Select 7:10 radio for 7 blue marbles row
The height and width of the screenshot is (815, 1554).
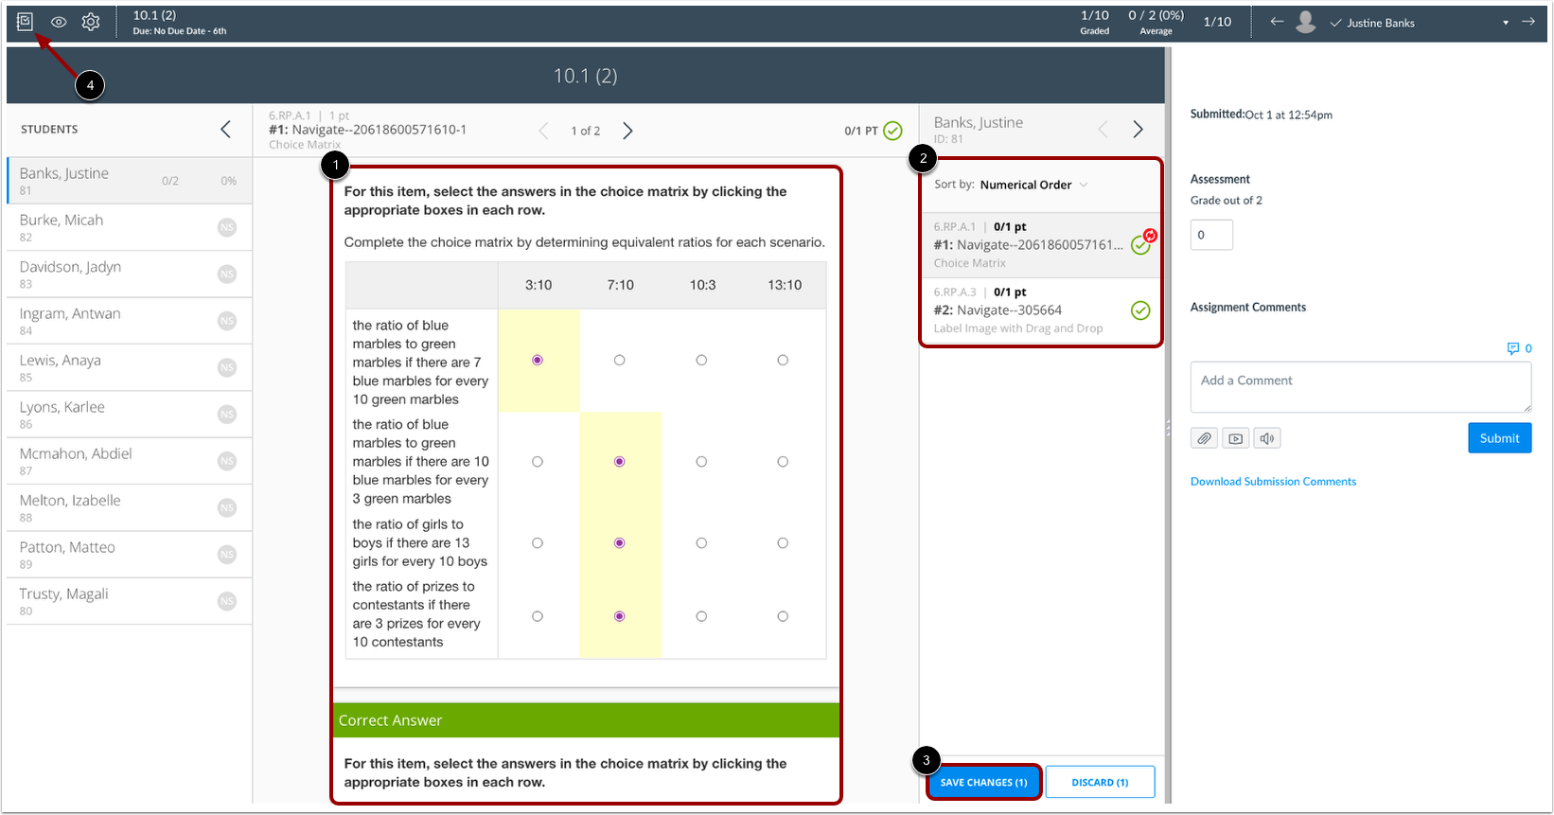tap(619, 360)
